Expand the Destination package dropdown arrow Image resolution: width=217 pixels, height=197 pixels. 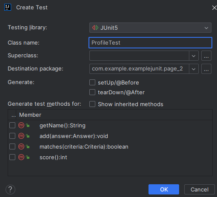point(194,69)
